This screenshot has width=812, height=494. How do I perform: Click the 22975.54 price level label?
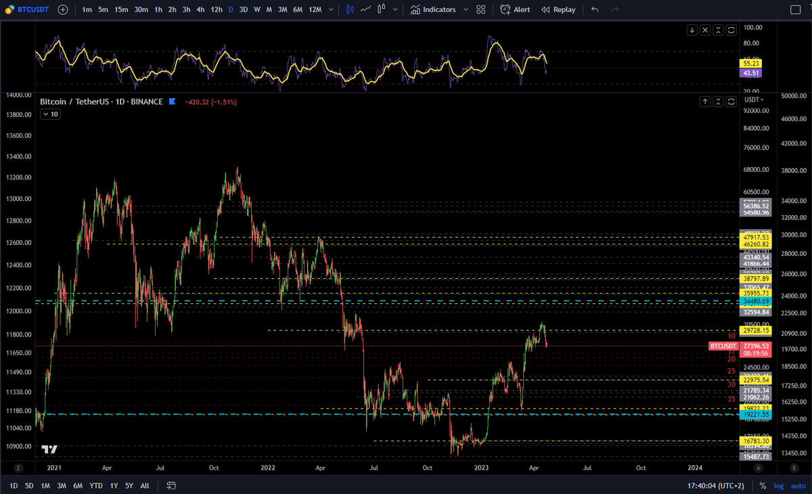click(x=756, y=380)
